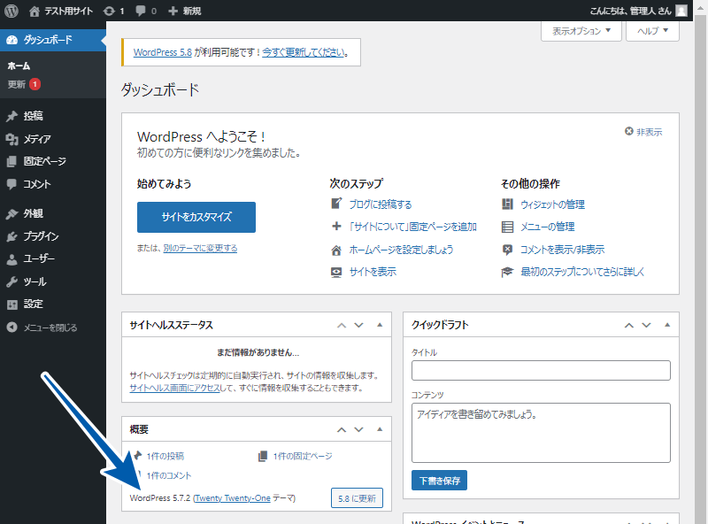The height and width of the screenshot is (524, 708).
Task: Click the menu icon beside メニューの管理
Action: coord(507,227)
